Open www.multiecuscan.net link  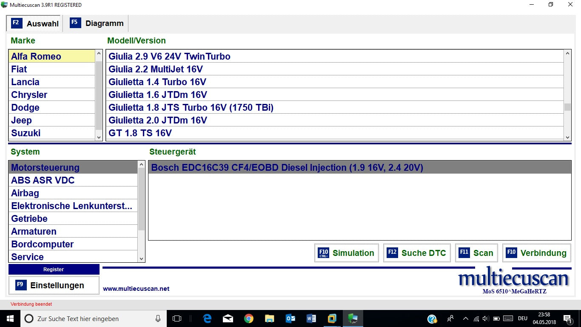(x=136, y=289)
